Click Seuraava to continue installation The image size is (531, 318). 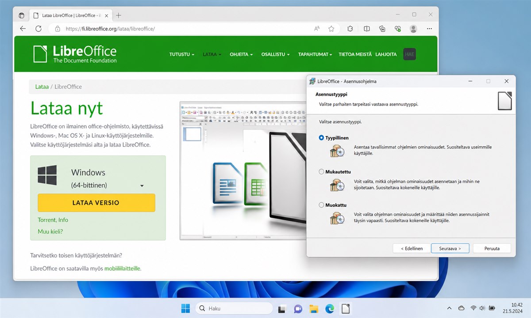pos(450,248)
